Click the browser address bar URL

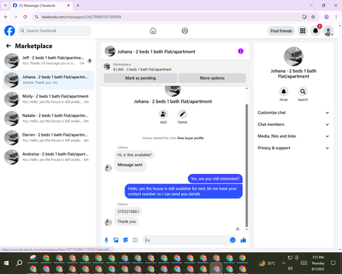coord(81,17)
